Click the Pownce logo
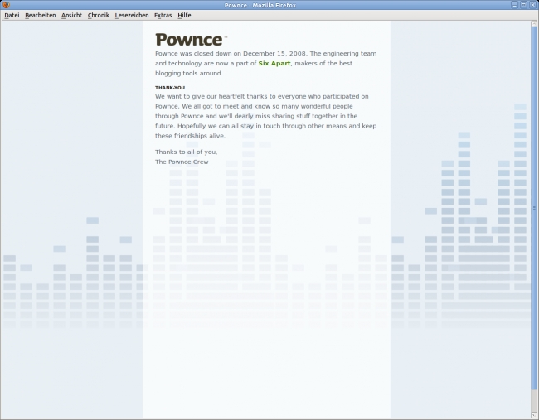 click(x=190, y=40)
